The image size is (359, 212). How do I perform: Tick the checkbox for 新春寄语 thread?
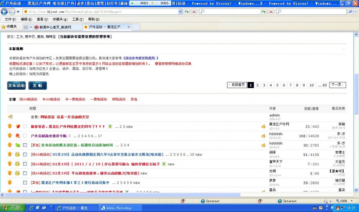point(25,126)
